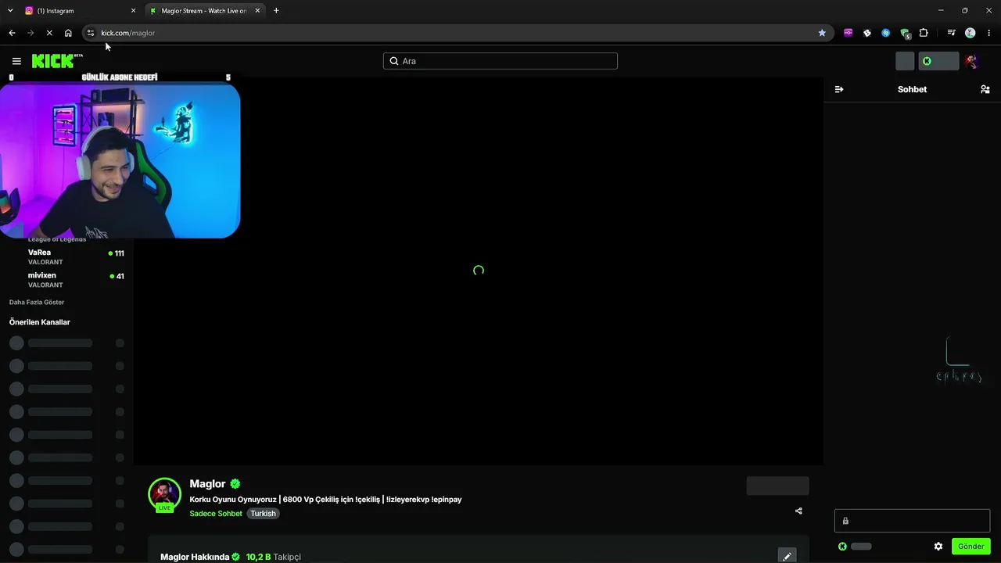Open the Chrome profile avatar
Image resolution: width=1001 pixels, height=563 pixels.
coord(971,33)
